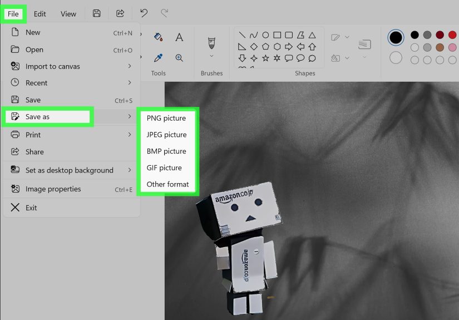Choose the Diamond shape

pyautogui.click(x=254, y=47)
